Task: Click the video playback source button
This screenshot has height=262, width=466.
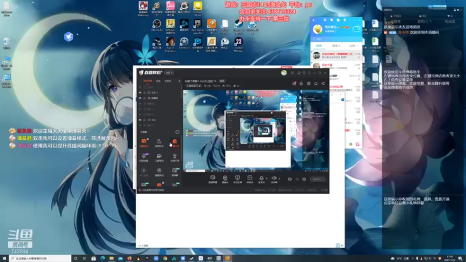Action: [250, 179]
